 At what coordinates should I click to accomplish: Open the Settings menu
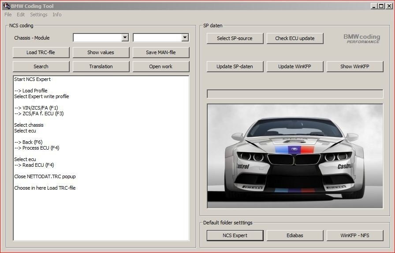38,15
